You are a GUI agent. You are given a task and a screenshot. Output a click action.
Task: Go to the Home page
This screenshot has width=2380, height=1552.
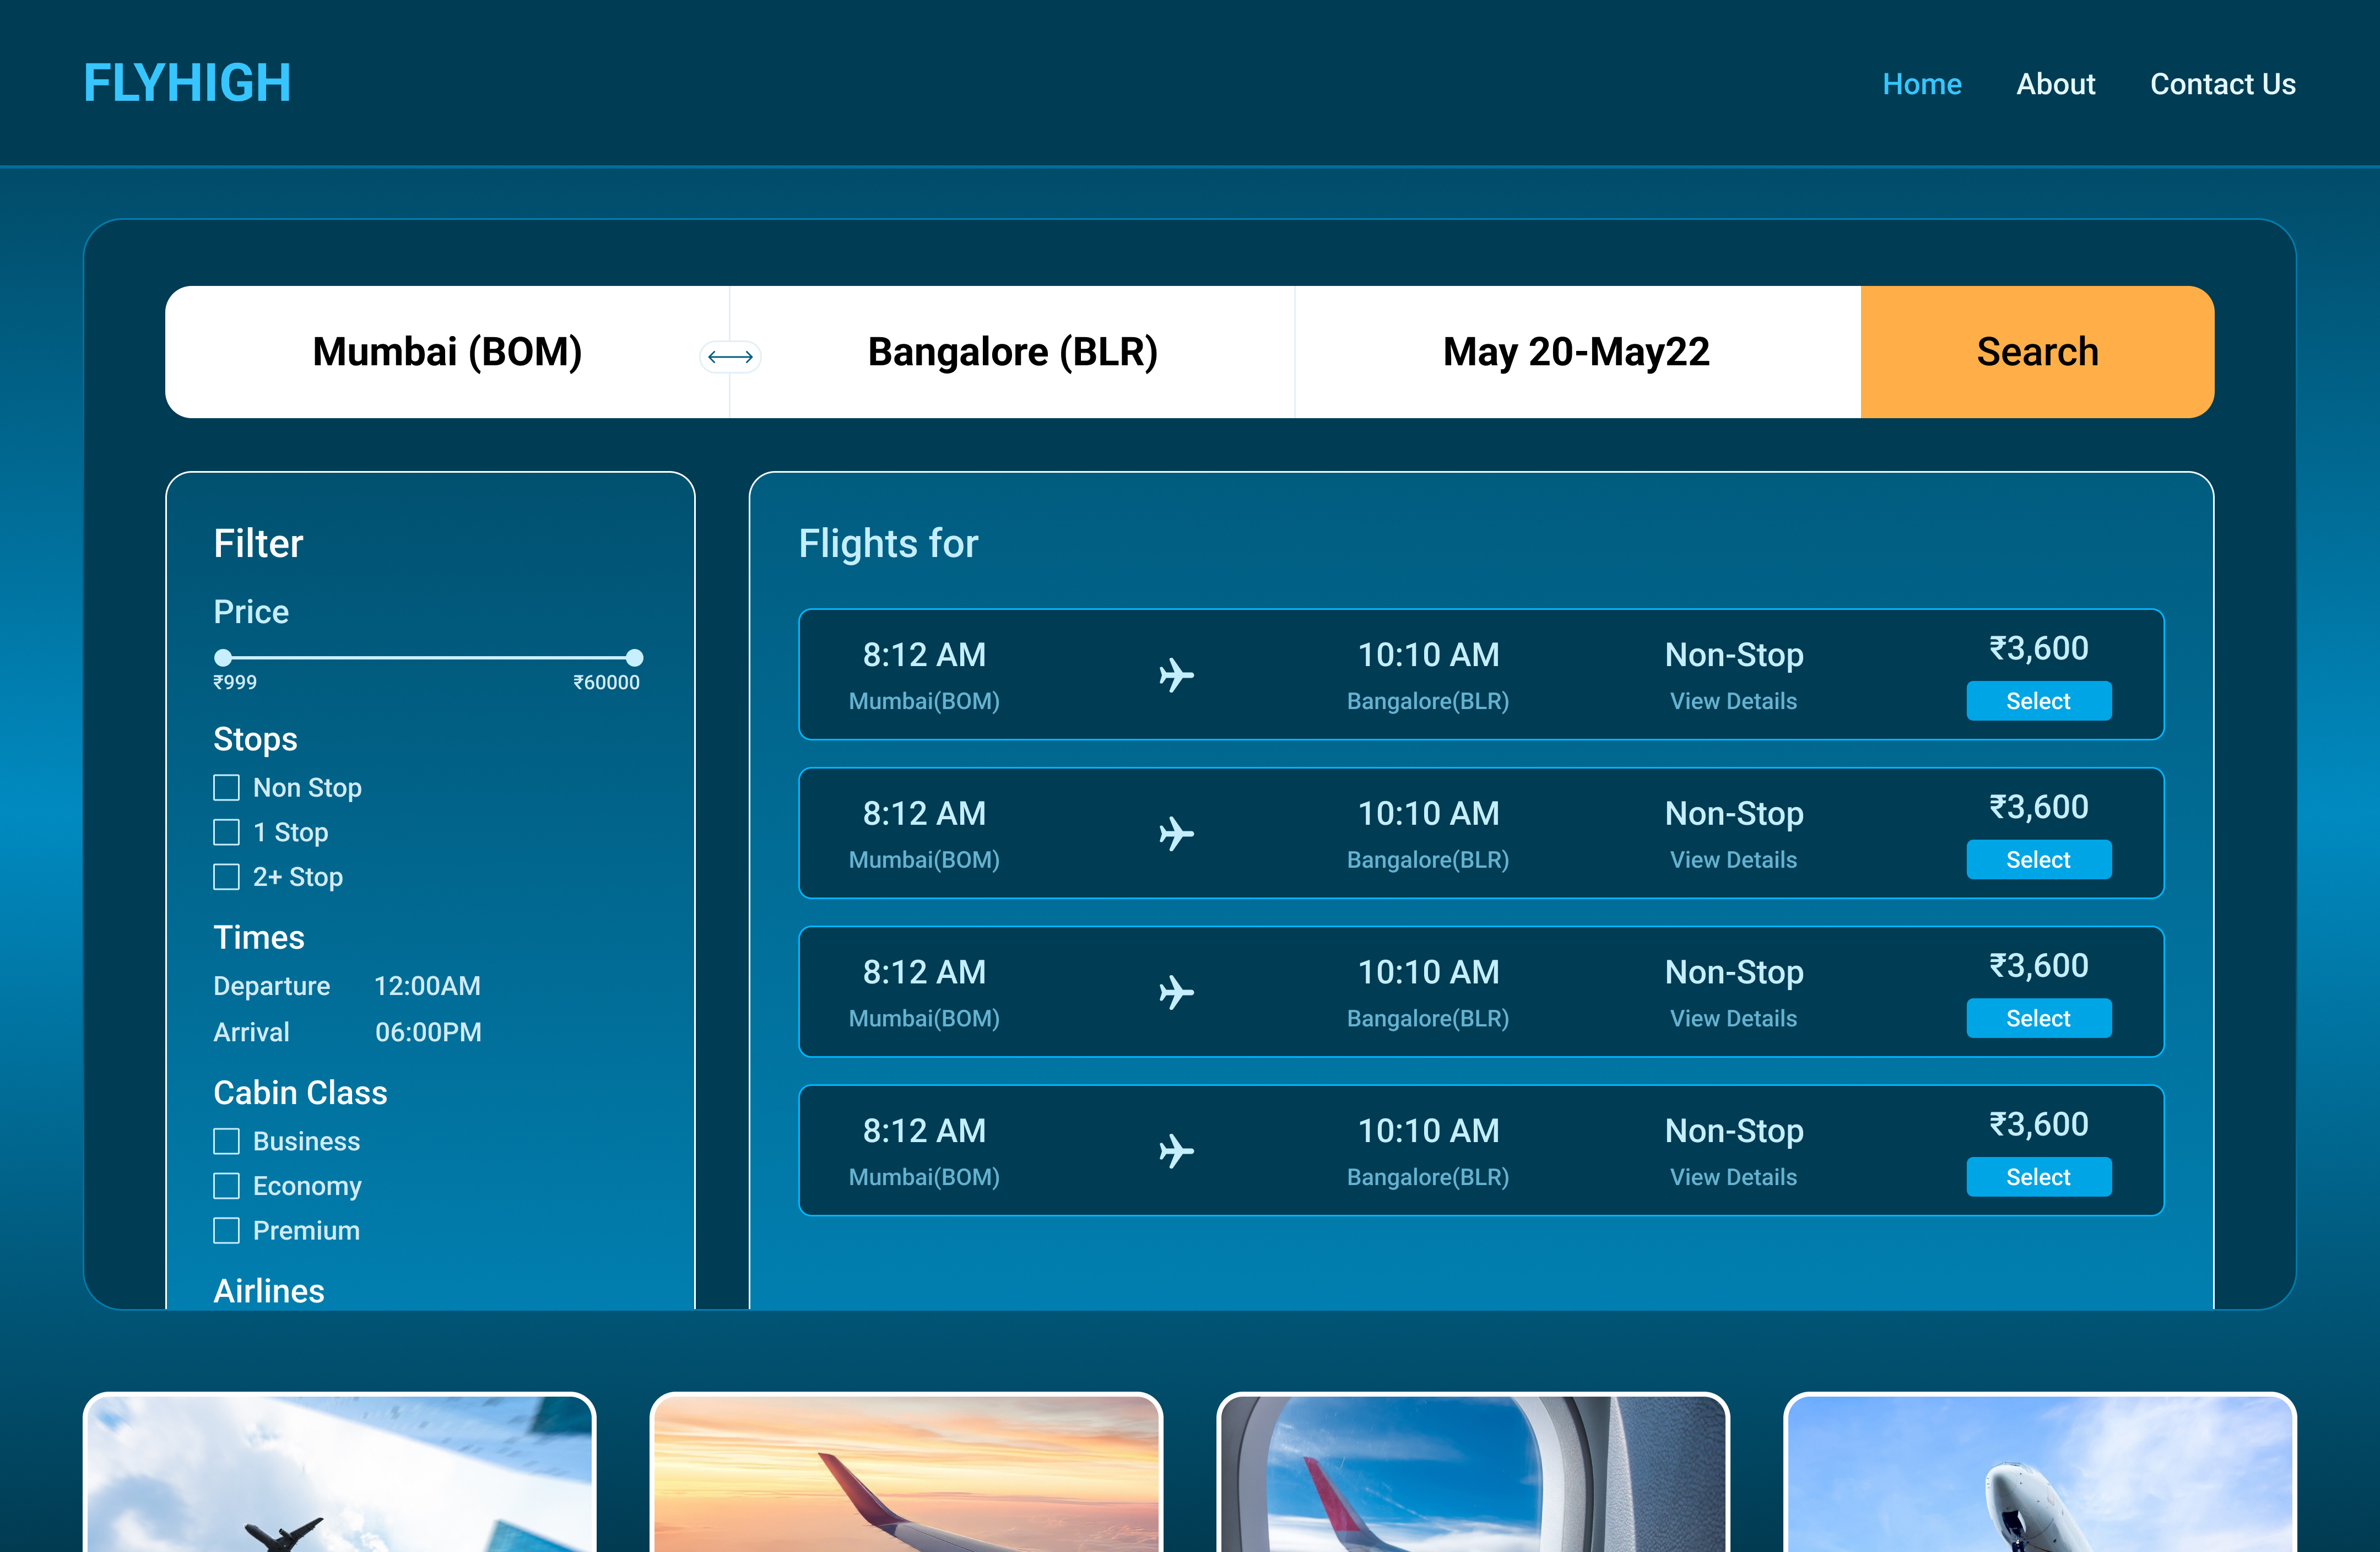click(x=1922, y=84)
